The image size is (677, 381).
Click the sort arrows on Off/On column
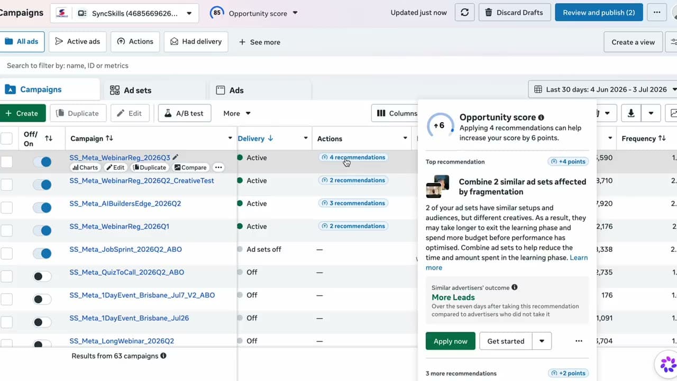pos(49,139)
